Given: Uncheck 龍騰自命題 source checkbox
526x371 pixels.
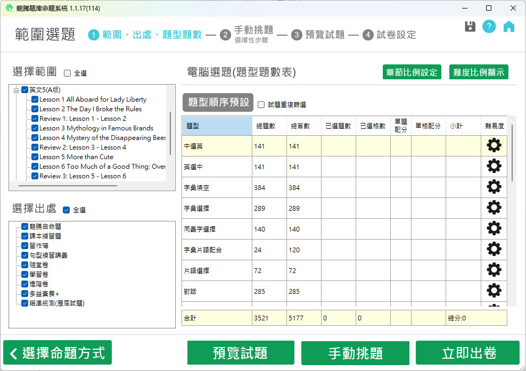Looking at the screenshot, I should coord(24,226).
